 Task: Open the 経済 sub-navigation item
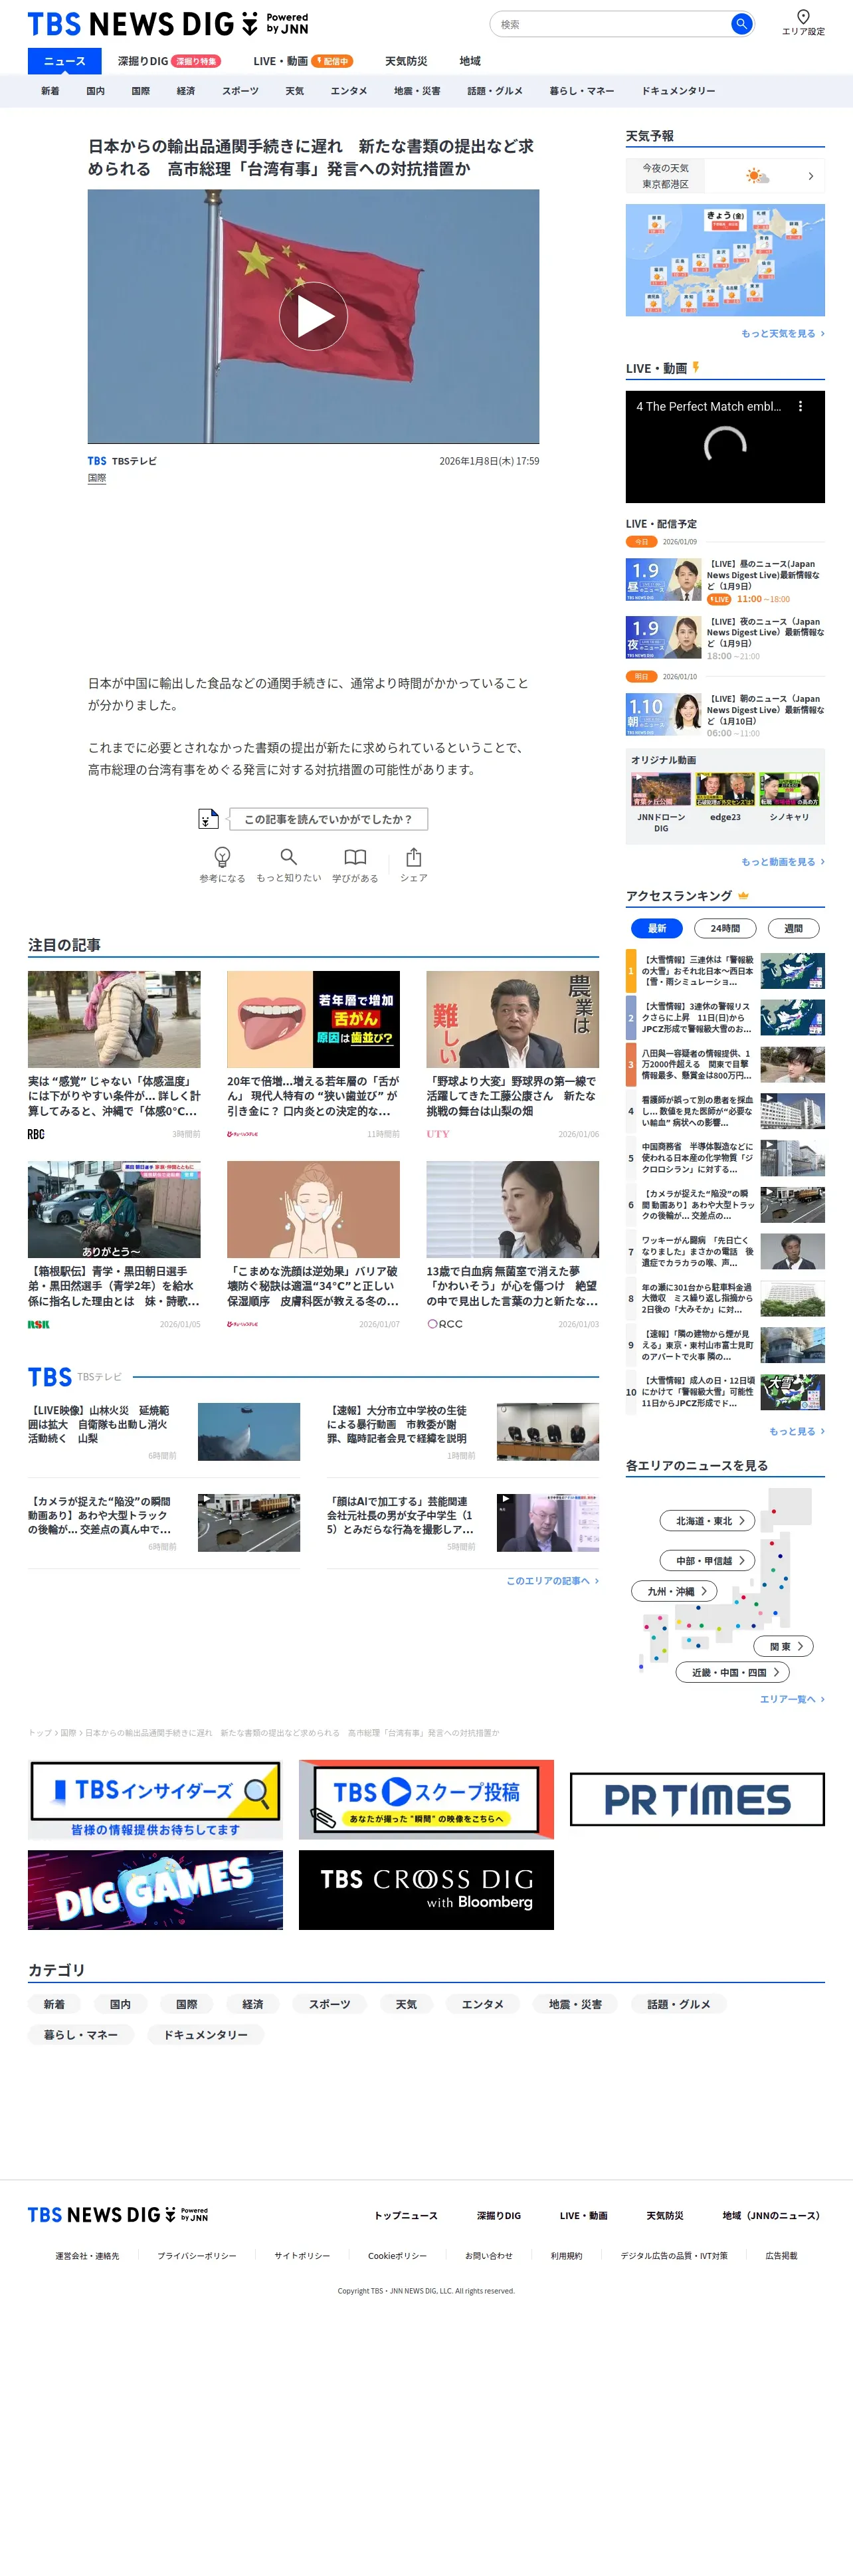(x=186, y=90)
